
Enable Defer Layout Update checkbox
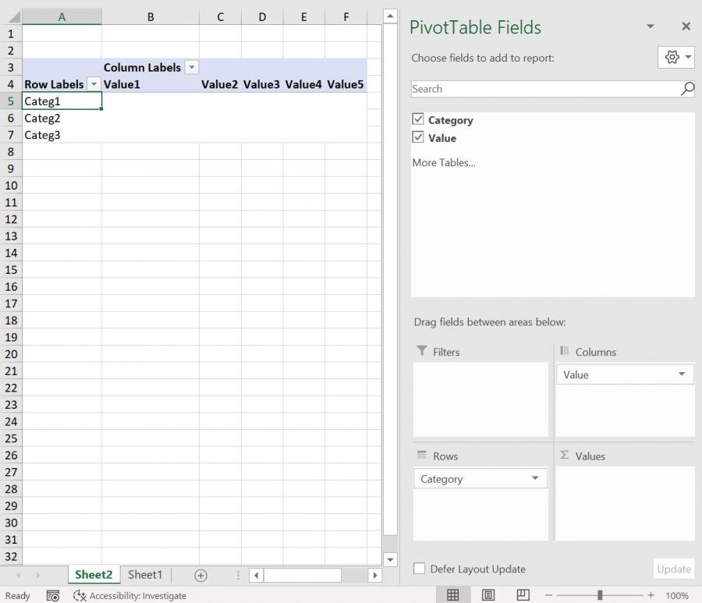point(419,569)
